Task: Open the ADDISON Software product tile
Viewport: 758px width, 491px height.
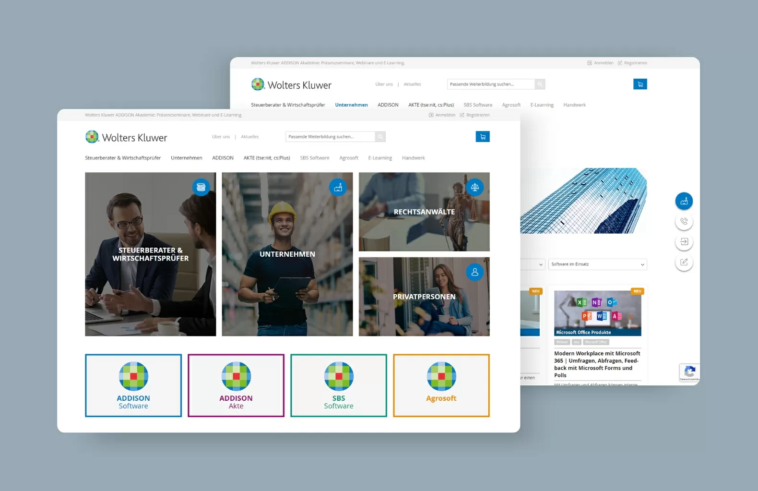Action: coord(133,385)
